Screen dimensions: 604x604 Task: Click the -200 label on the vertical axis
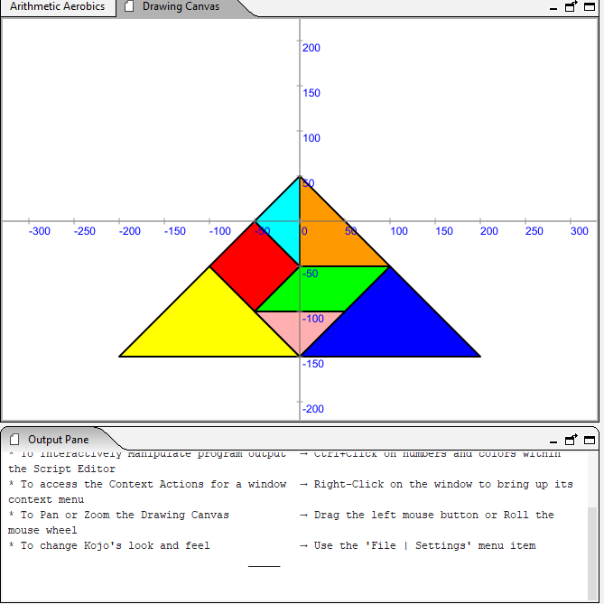pos(312,409)
